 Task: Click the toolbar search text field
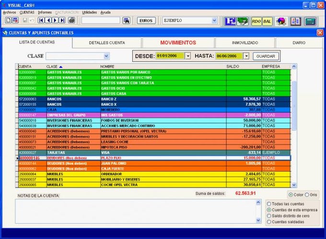(101, 21)
